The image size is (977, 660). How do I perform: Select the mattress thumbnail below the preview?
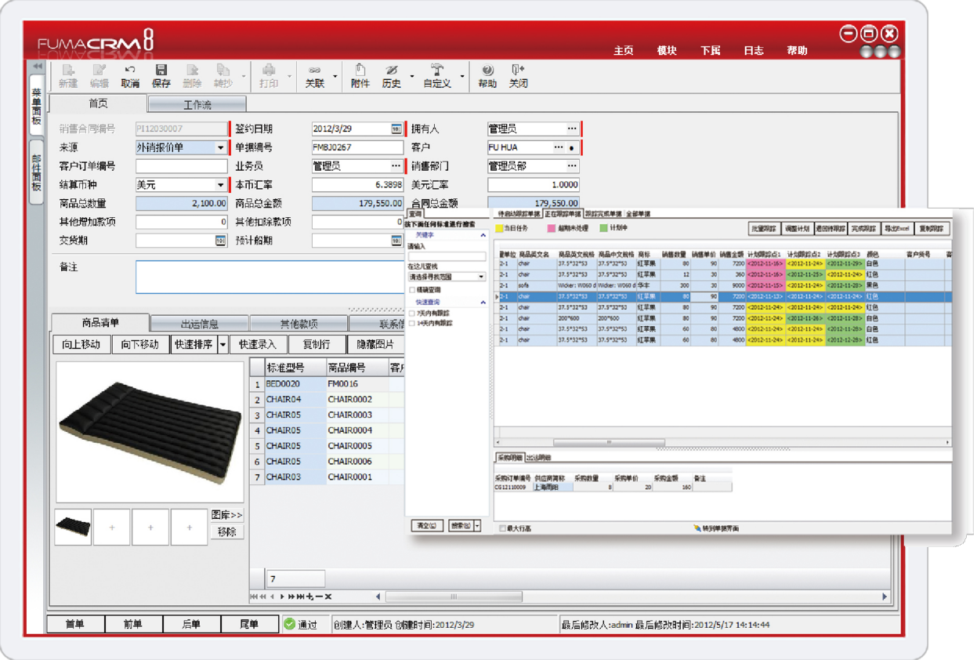[x=73, y=528]
